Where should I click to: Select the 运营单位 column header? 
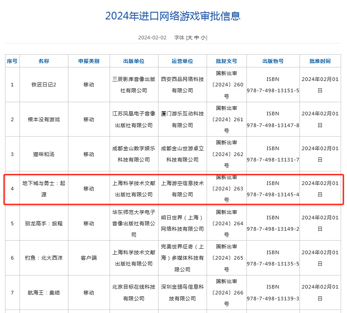[182, 61]
